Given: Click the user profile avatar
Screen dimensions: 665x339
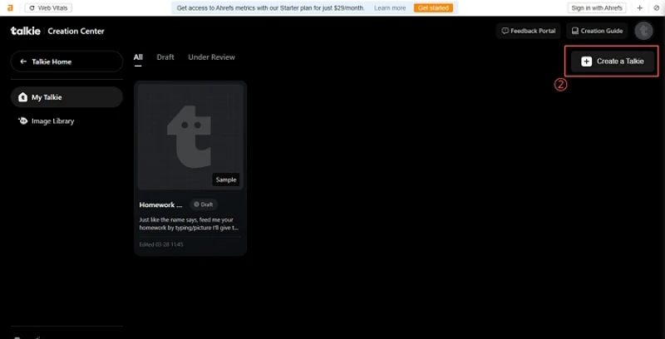Looking at the screenshot, I should [x=643, y=31].
